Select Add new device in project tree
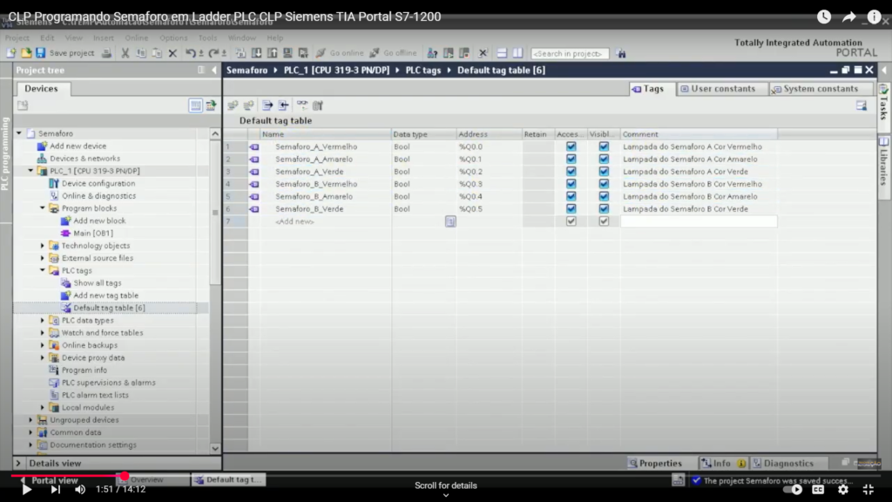 [x=78, y=146]
